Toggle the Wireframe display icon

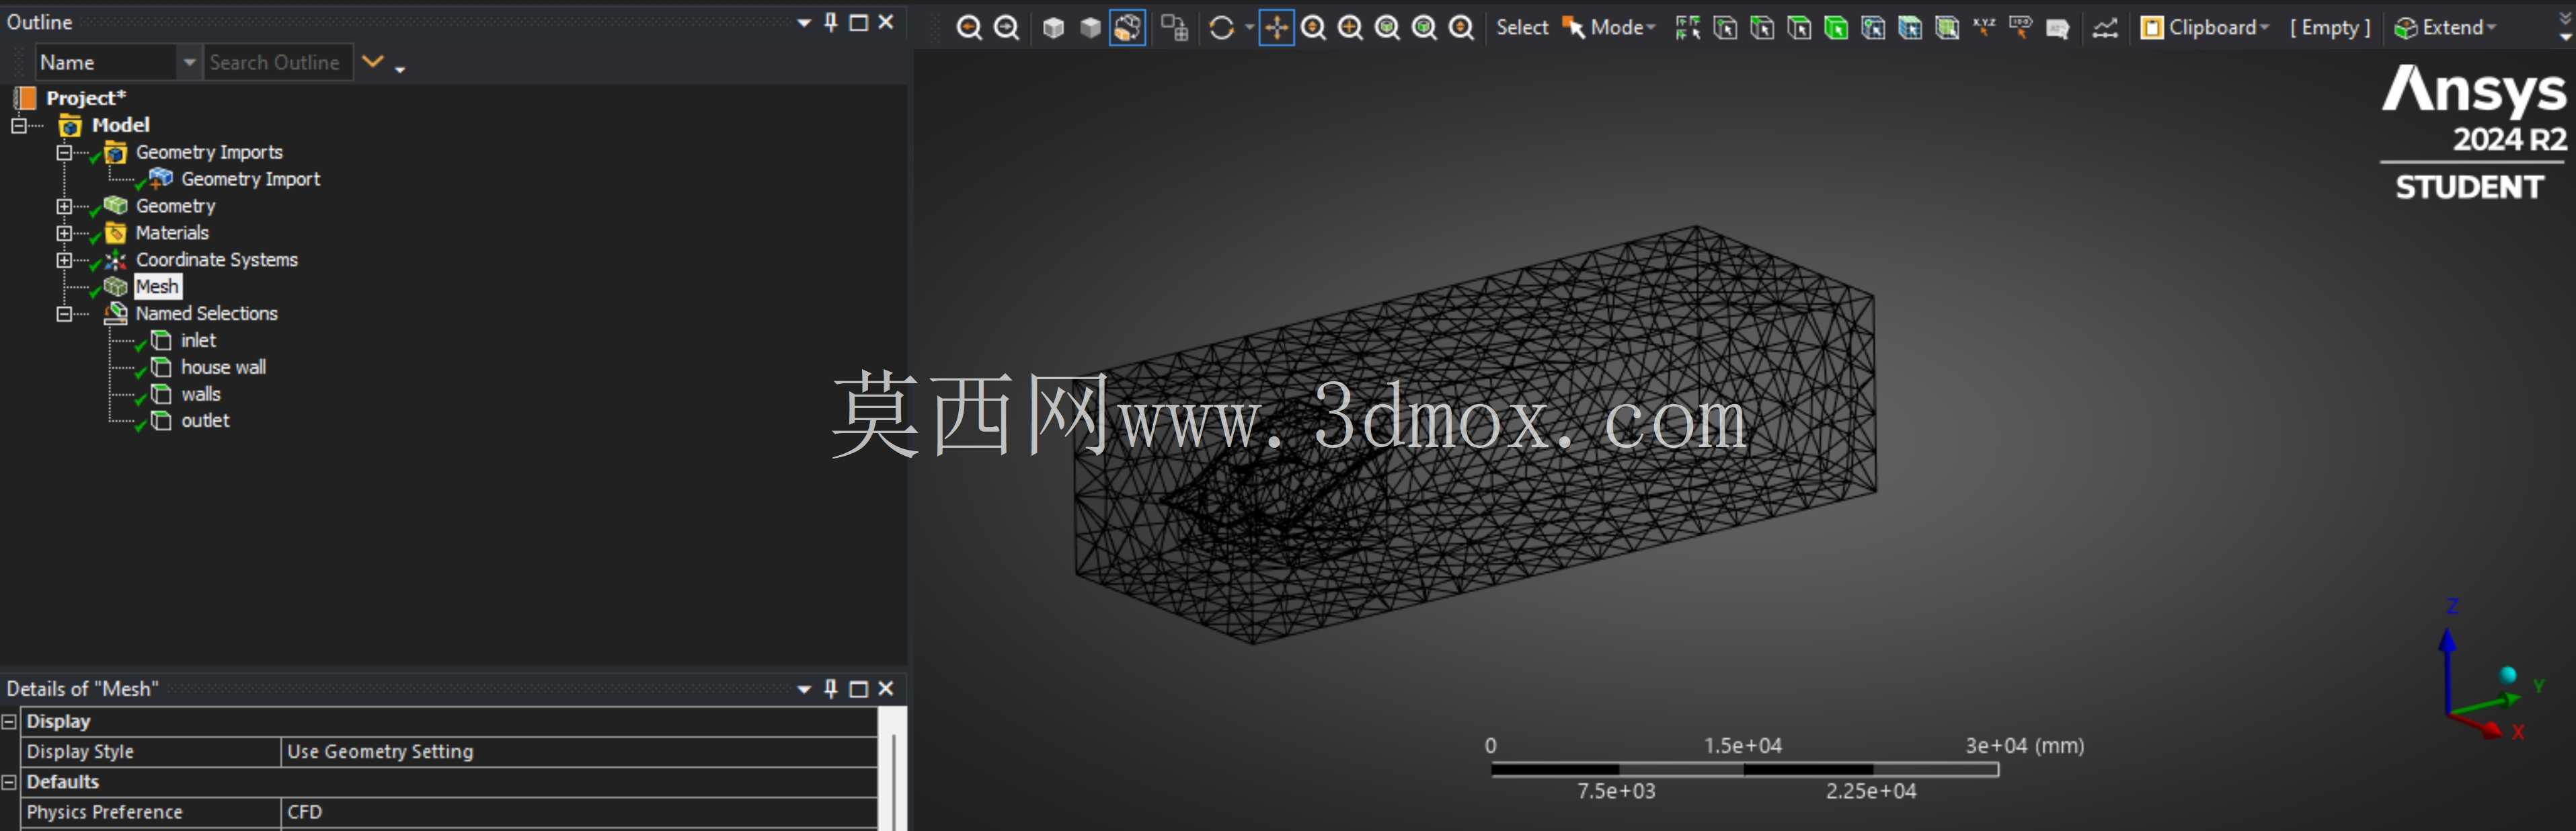pos(1127,28)
